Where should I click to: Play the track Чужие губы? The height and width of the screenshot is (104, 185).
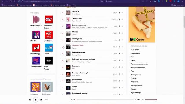62,20
